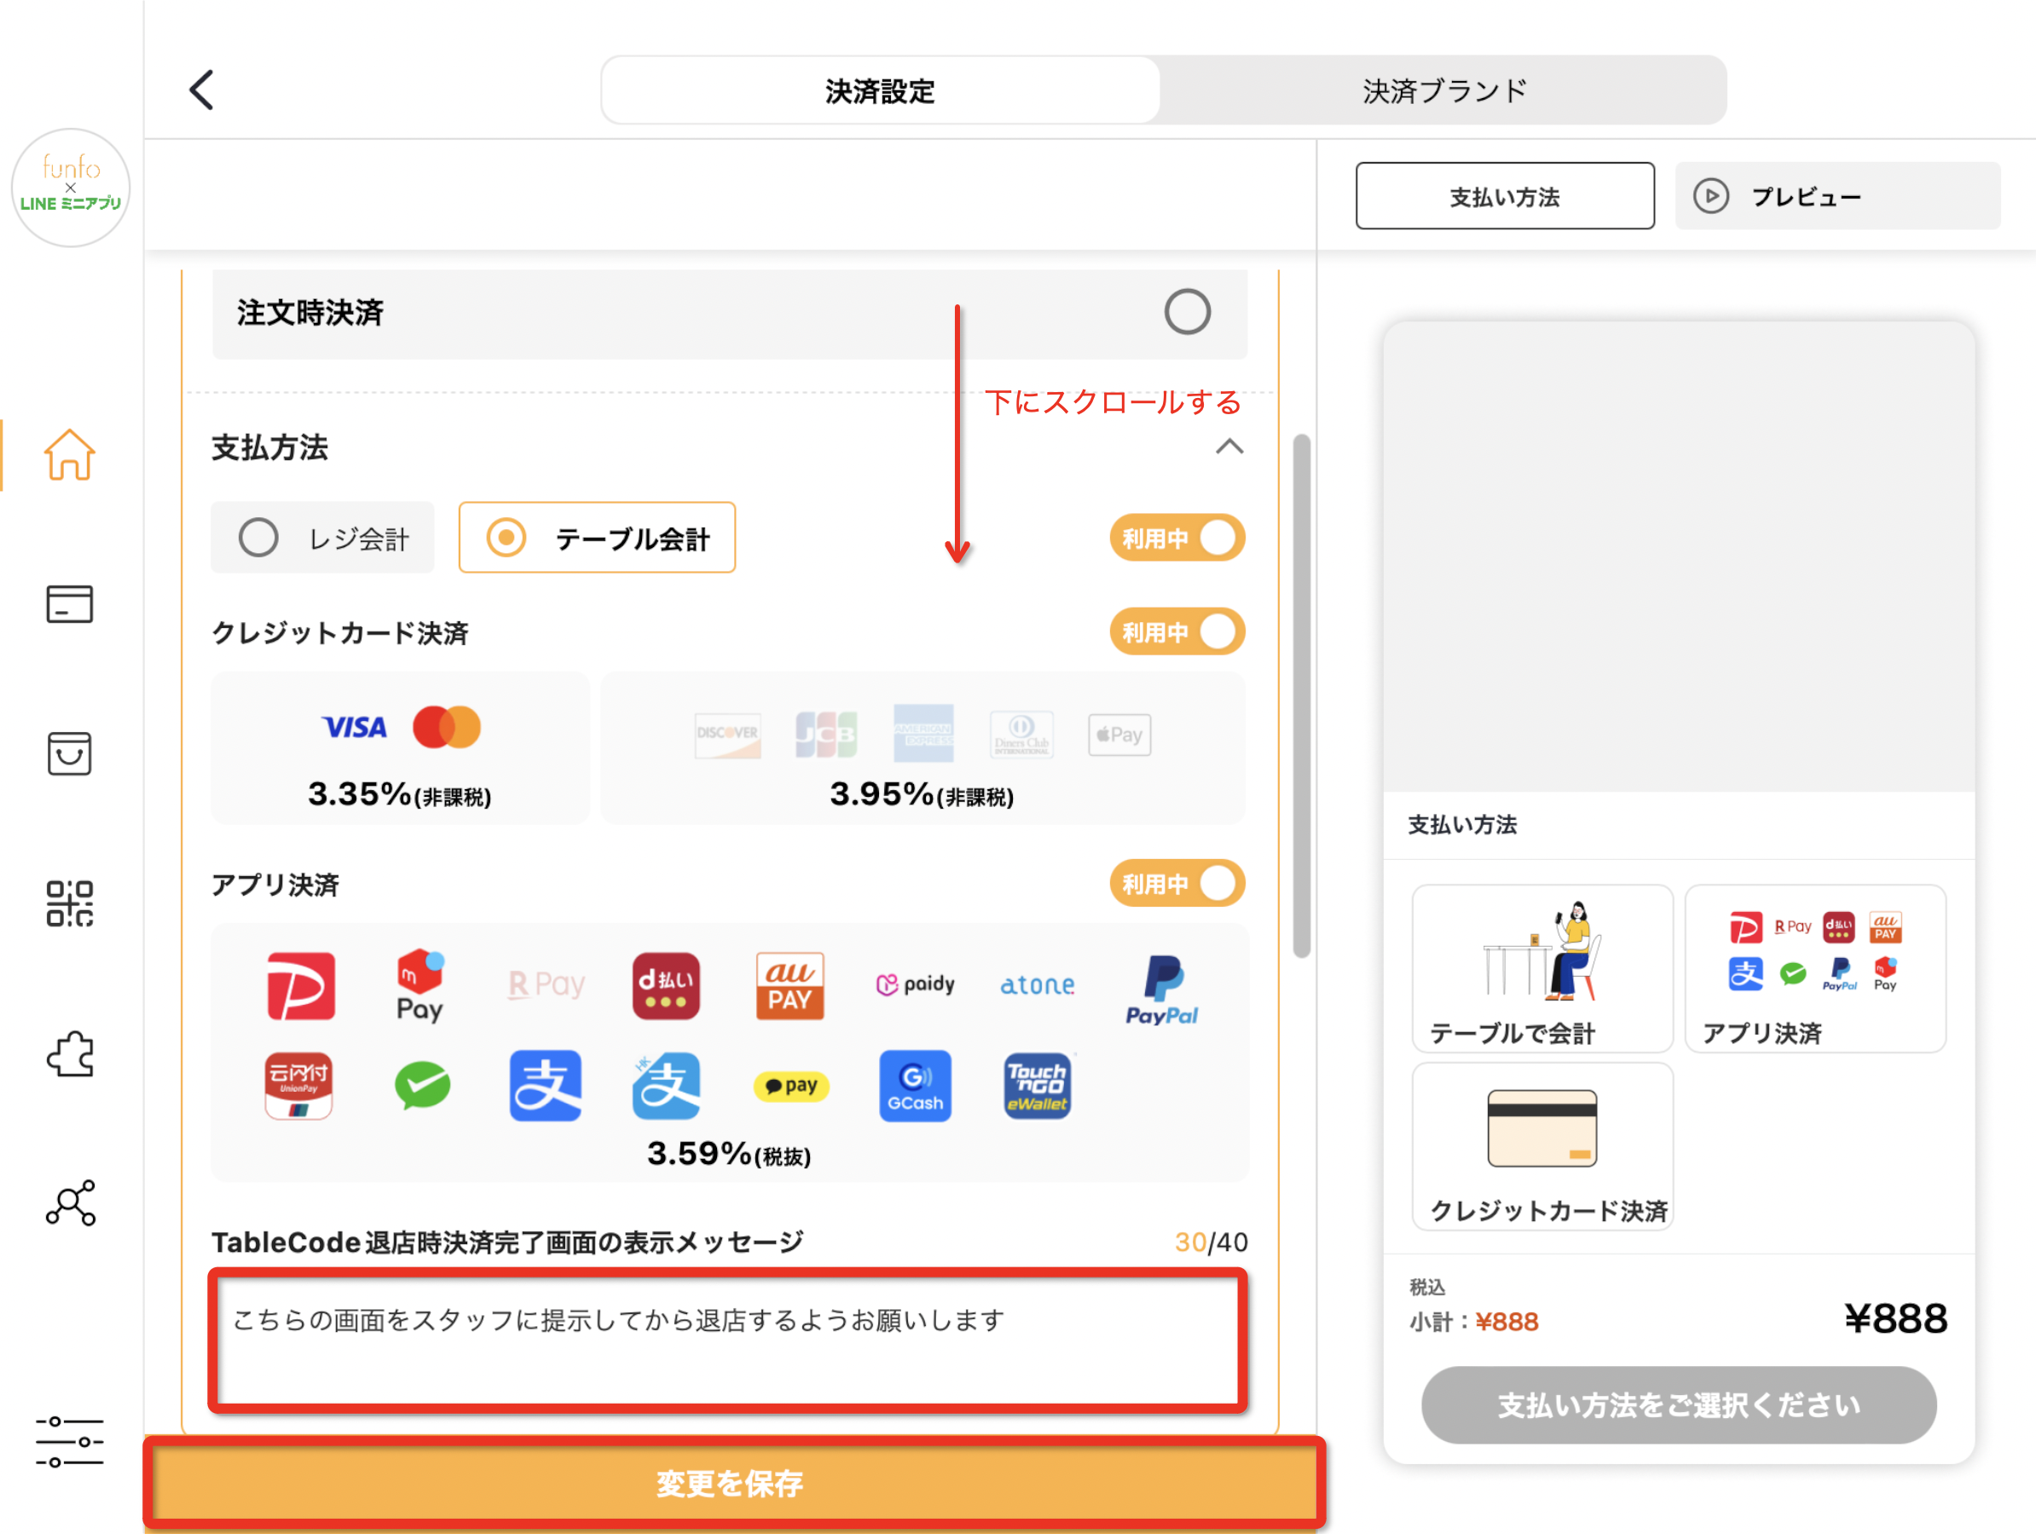Switch to the 決済設定 tab
The width and height of the screenshot is (2036, 1534).
880,90
